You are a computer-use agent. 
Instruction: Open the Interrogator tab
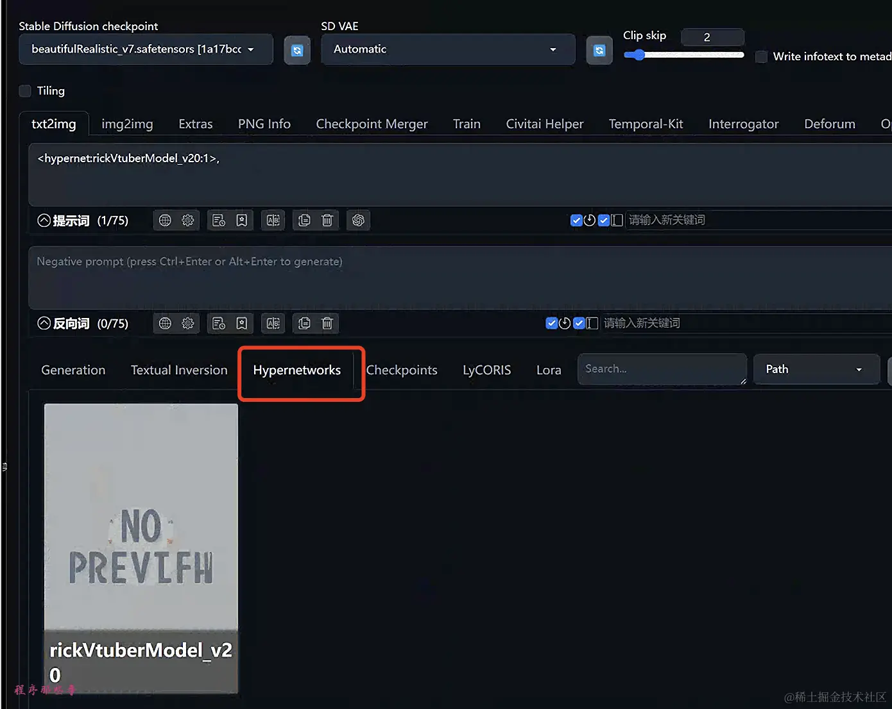click(743, 124)
